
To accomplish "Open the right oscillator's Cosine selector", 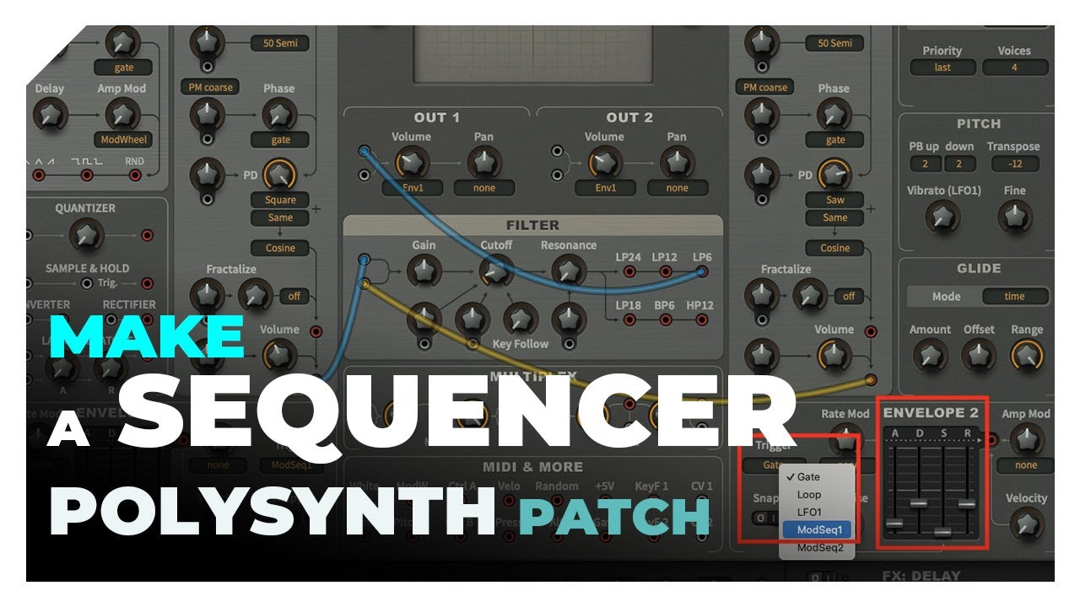I will (834, 248).
